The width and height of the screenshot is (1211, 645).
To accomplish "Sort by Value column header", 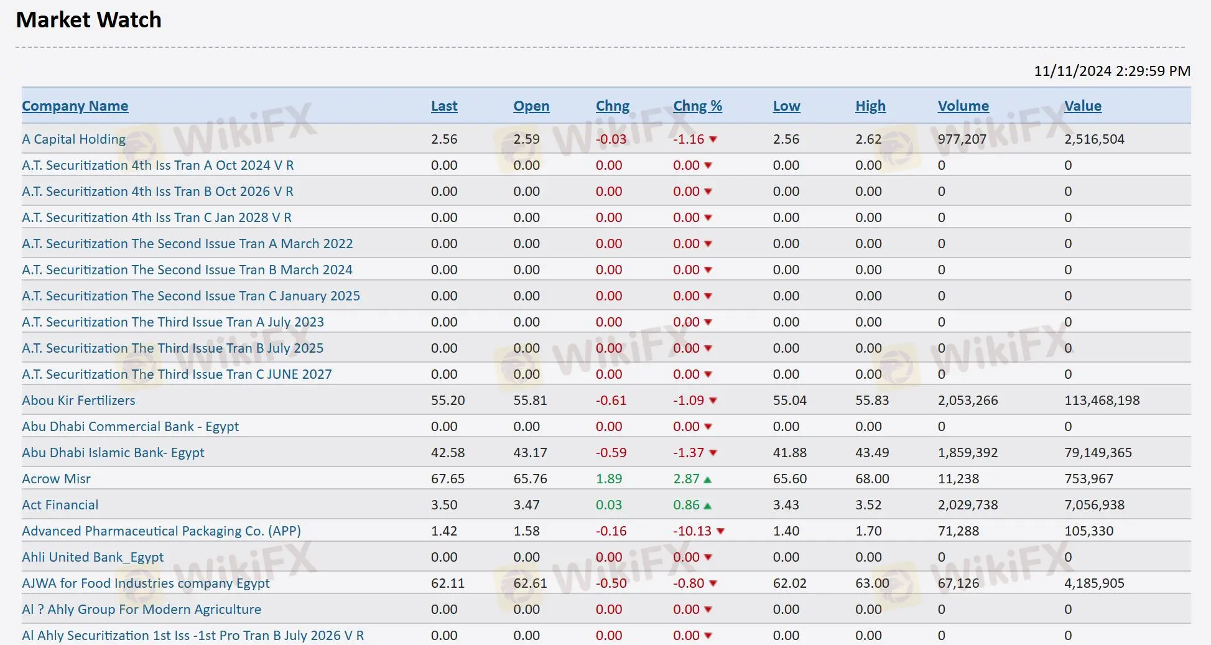I will 1082,106.
